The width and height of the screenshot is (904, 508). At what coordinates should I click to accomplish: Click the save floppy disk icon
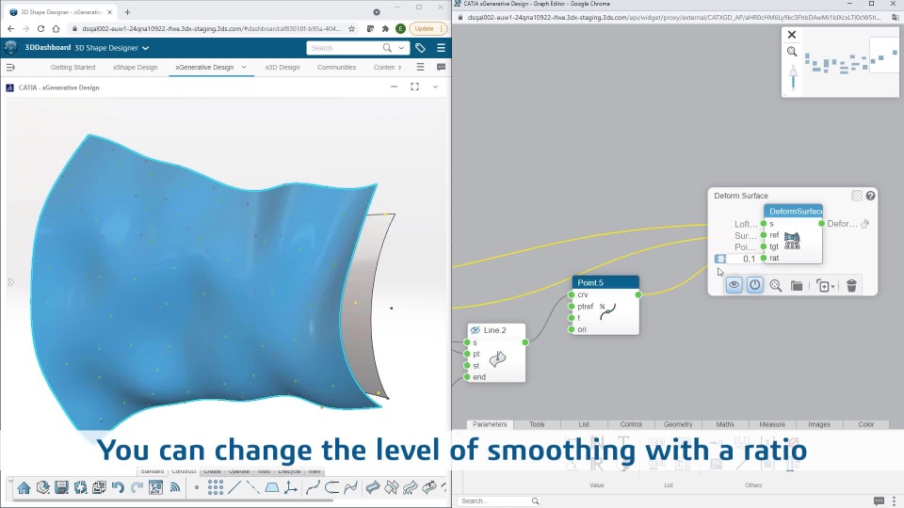pos(62,488)
